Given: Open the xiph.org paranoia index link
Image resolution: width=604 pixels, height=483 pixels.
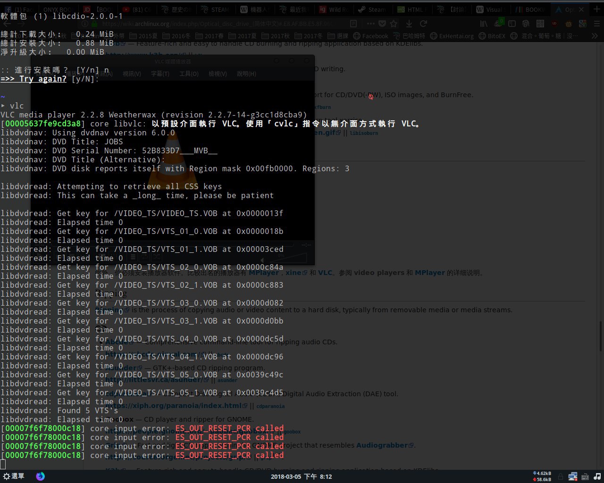Looking at the screenshot, I should pyautogui.click(x=176, y=406).
